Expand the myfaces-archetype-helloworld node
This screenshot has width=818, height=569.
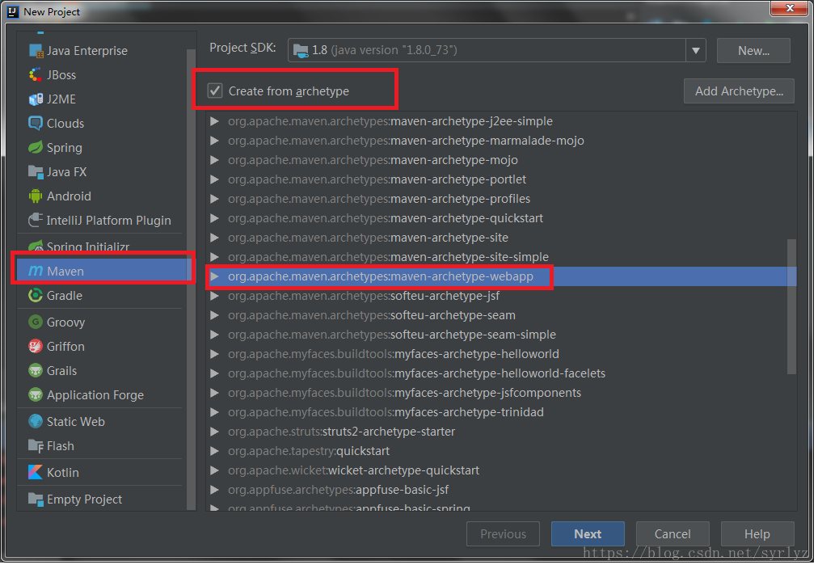click(214, 355)
